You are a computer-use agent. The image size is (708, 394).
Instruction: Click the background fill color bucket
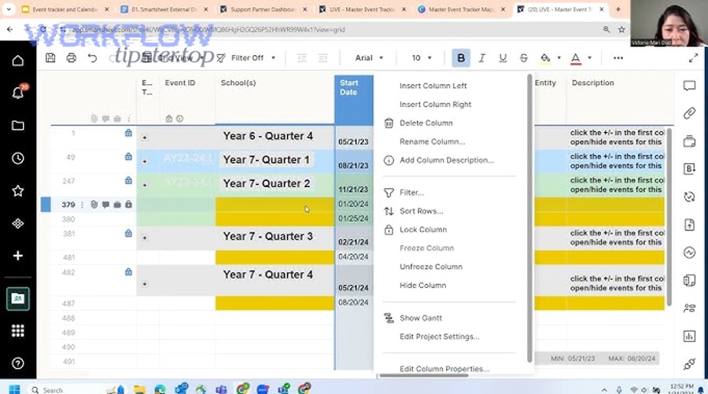[545, 57]
